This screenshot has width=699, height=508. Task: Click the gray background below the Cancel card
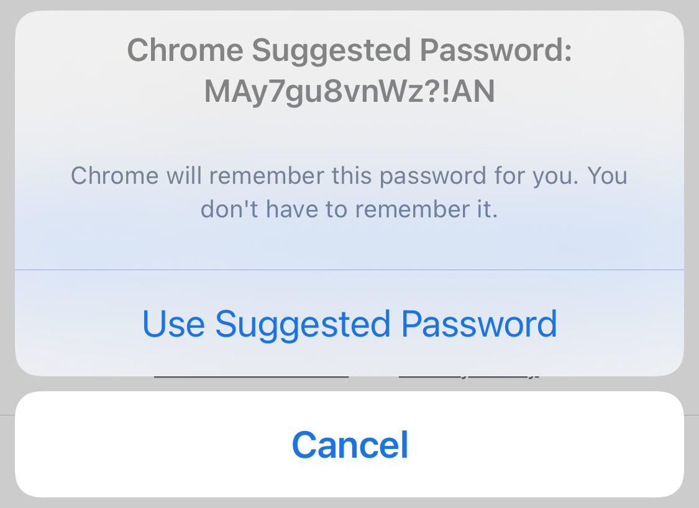(x=349, y=503)
